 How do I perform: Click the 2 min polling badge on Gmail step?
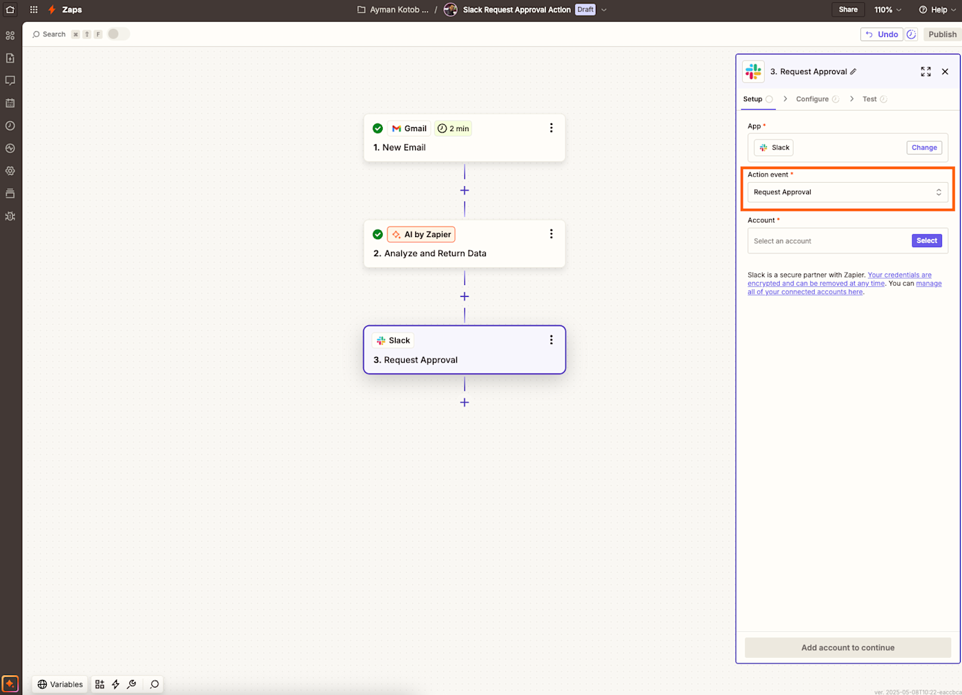[x=453, y=128]
